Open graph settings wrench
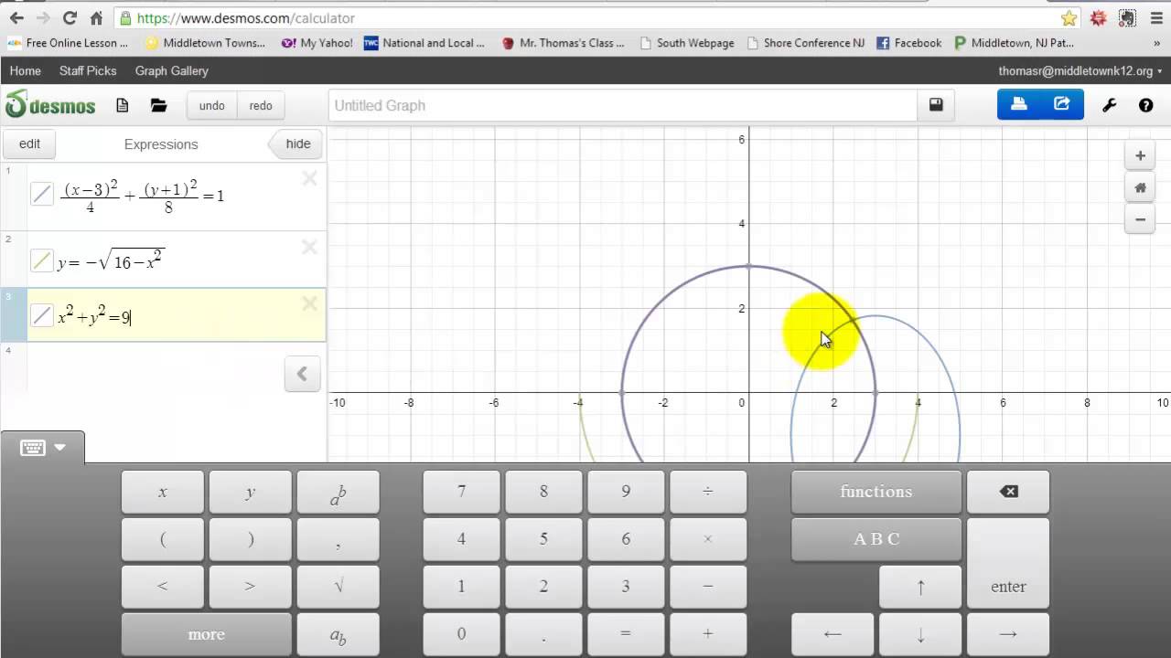This screenshot has width=1171, height=658. click(x=1110, y=105)
